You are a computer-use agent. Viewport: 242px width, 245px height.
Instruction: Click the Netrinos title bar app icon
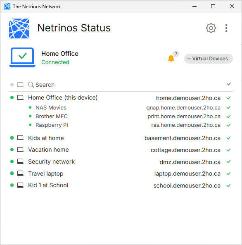(7, 7)
